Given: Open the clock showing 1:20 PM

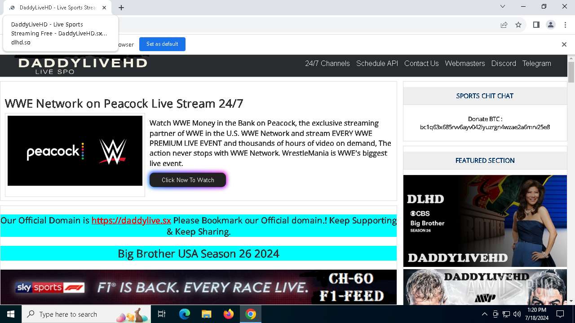Looking at the screenshot, I should coord(537,314).
